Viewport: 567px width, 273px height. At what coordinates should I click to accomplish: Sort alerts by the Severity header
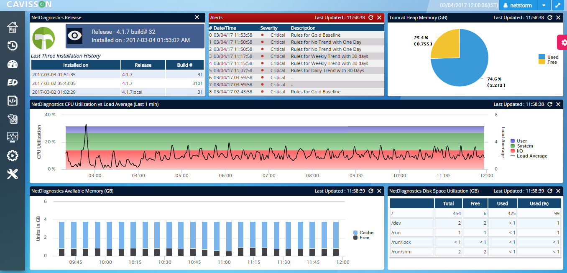269,28
